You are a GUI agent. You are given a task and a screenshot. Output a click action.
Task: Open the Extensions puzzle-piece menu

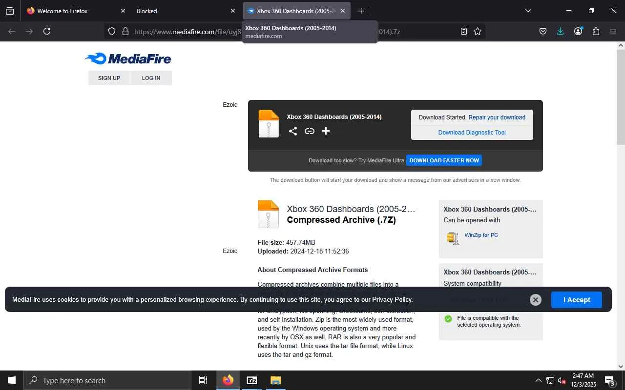596,31
